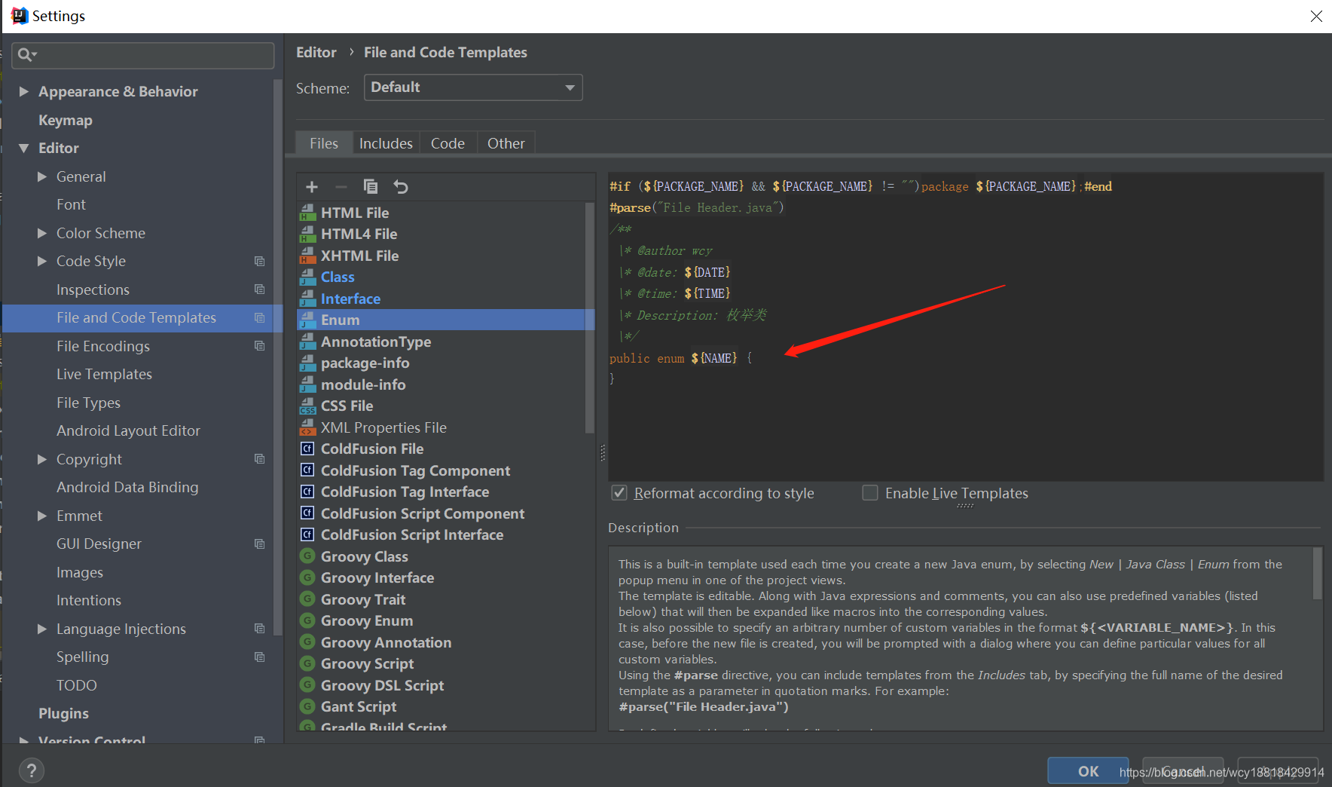The height and width of the screenshot is (787, 1332).
Task: Click the icon next to File Encodings
Action: tap(260, 346)
